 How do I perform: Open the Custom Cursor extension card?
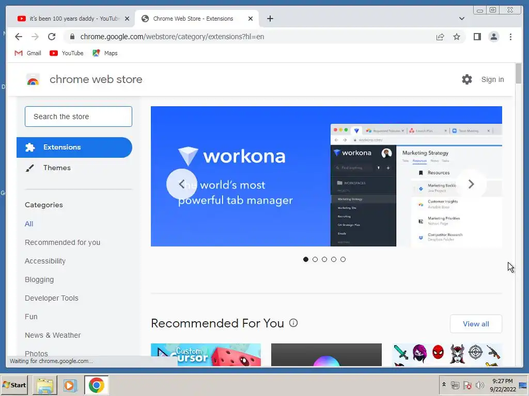[x=206, y=355]
